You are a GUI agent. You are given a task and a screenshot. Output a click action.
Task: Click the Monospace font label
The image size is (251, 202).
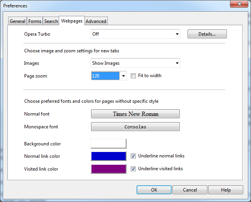[41, 126]
